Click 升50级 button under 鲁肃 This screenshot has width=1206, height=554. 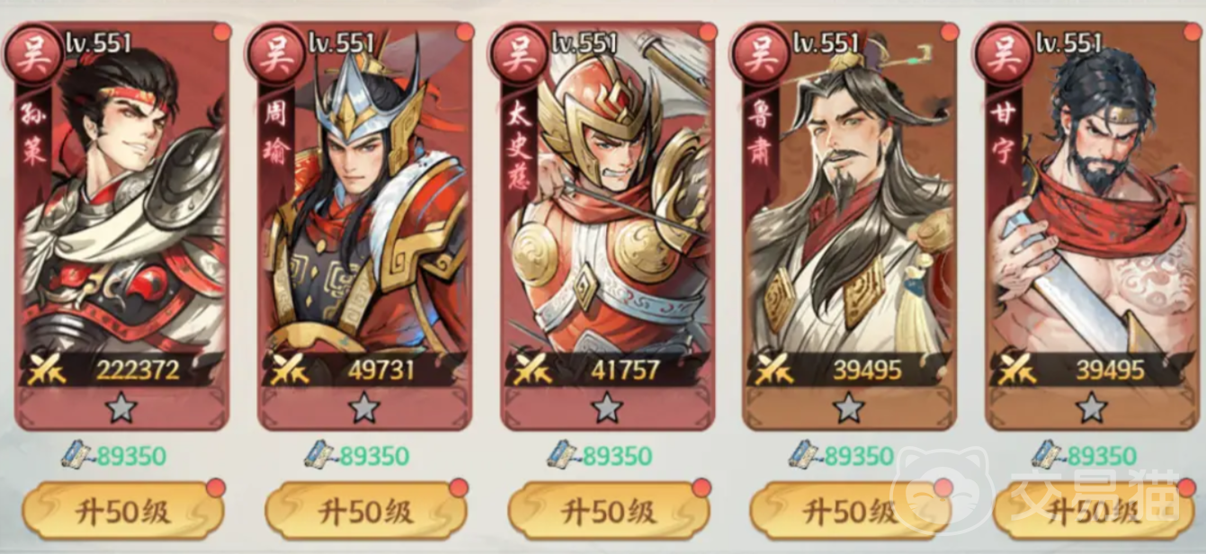[x=851, y=512]
